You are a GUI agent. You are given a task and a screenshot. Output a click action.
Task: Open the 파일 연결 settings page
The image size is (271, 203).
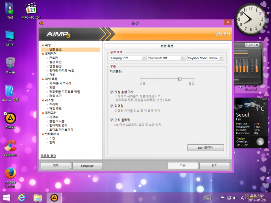55,109
